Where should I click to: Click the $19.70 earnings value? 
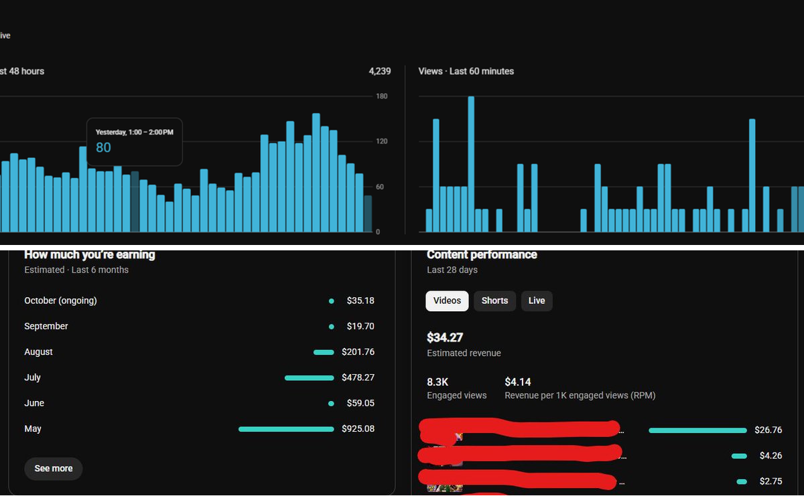tap(360, 326)
